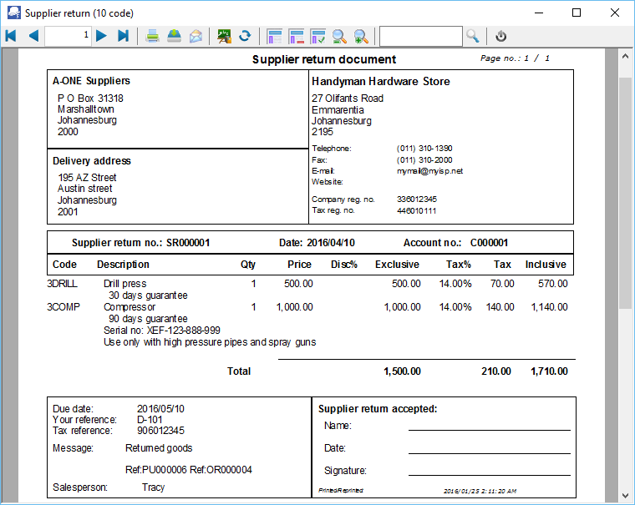This screenshot has width=635, height=505.
Task: Go to the previous page
Action: pos(33,36)
